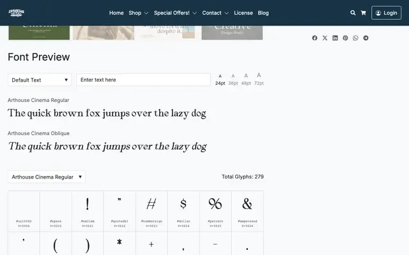Click the Enter text here field
This screenshot has width=409, height=255.
[143, 80]
